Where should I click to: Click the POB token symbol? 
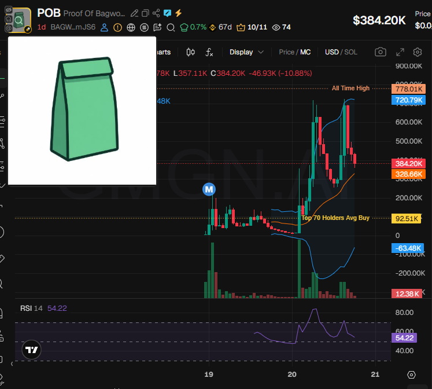tap(49, 13)
